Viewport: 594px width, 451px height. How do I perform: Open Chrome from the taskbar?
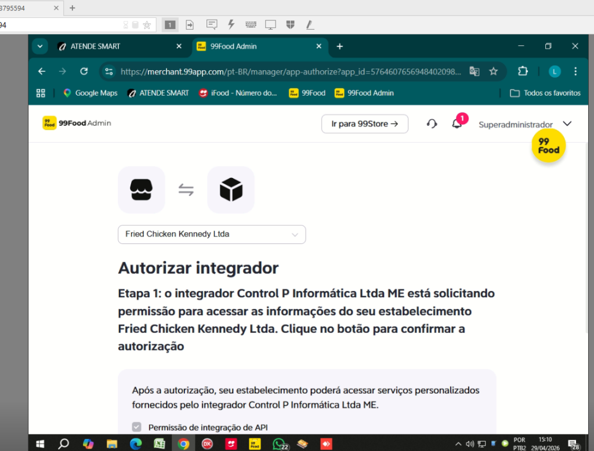coord(183,444)
